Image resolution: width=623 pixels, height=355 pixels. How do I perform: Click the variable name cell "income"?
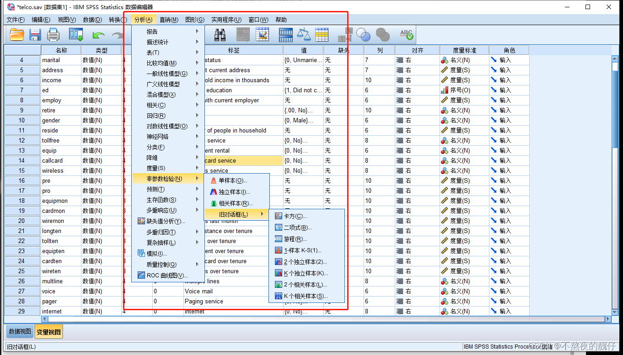click(x=61, y=80)
